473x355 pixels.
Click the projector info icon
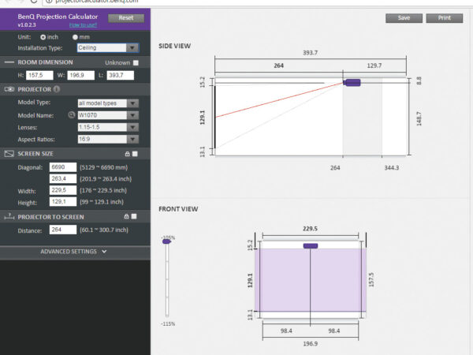click(x=57, y=89)
